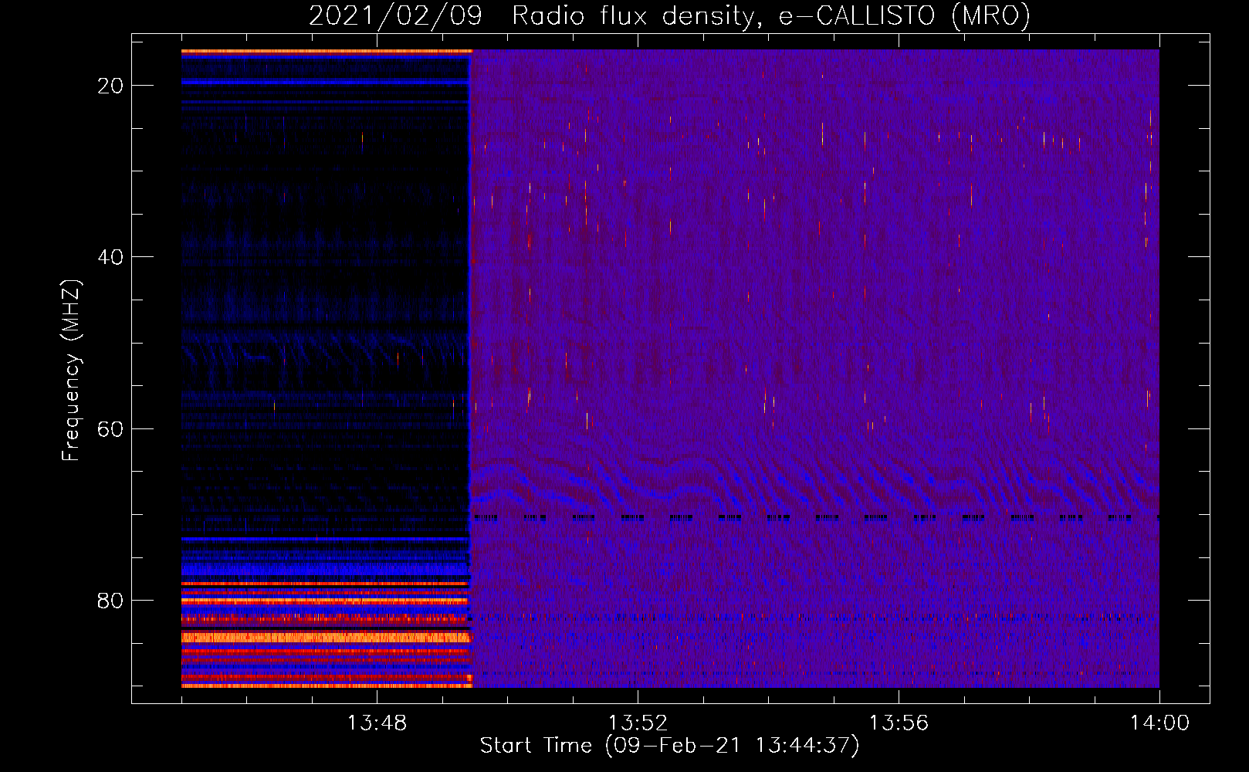Click the '13:52' time axis label
The width and height of the screenshot is (1249, 772).
(x=638, y=723)
